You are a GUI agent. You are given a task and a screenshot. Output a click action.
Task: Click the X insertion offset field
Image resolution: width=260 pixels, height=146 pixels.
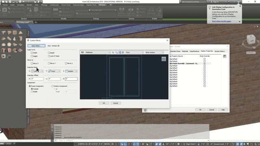pyautogui.click(x=37, y=79)
